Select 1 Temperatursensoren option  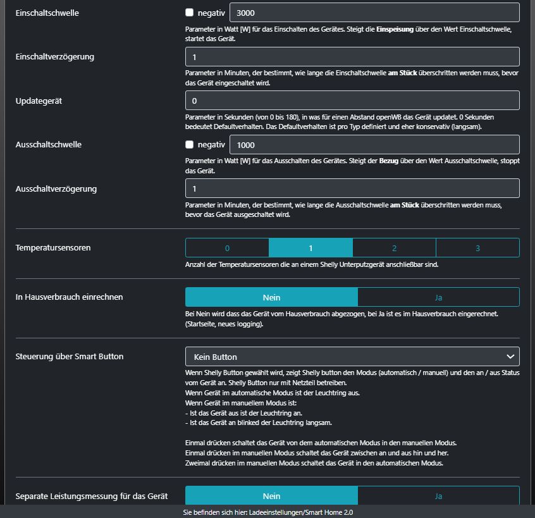(x=311, y=248)
